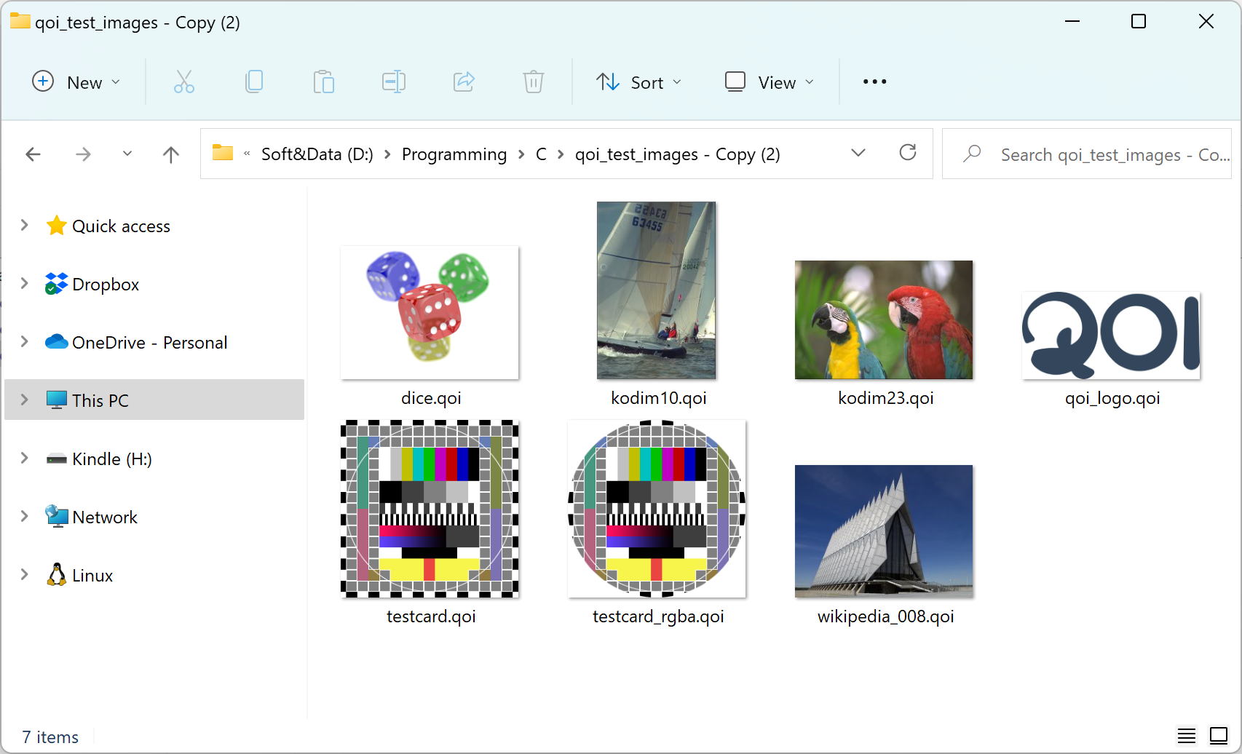Screen dimensions: 1242x754
Task: Open the See more three-dots menu
Action: click(874, 82)
